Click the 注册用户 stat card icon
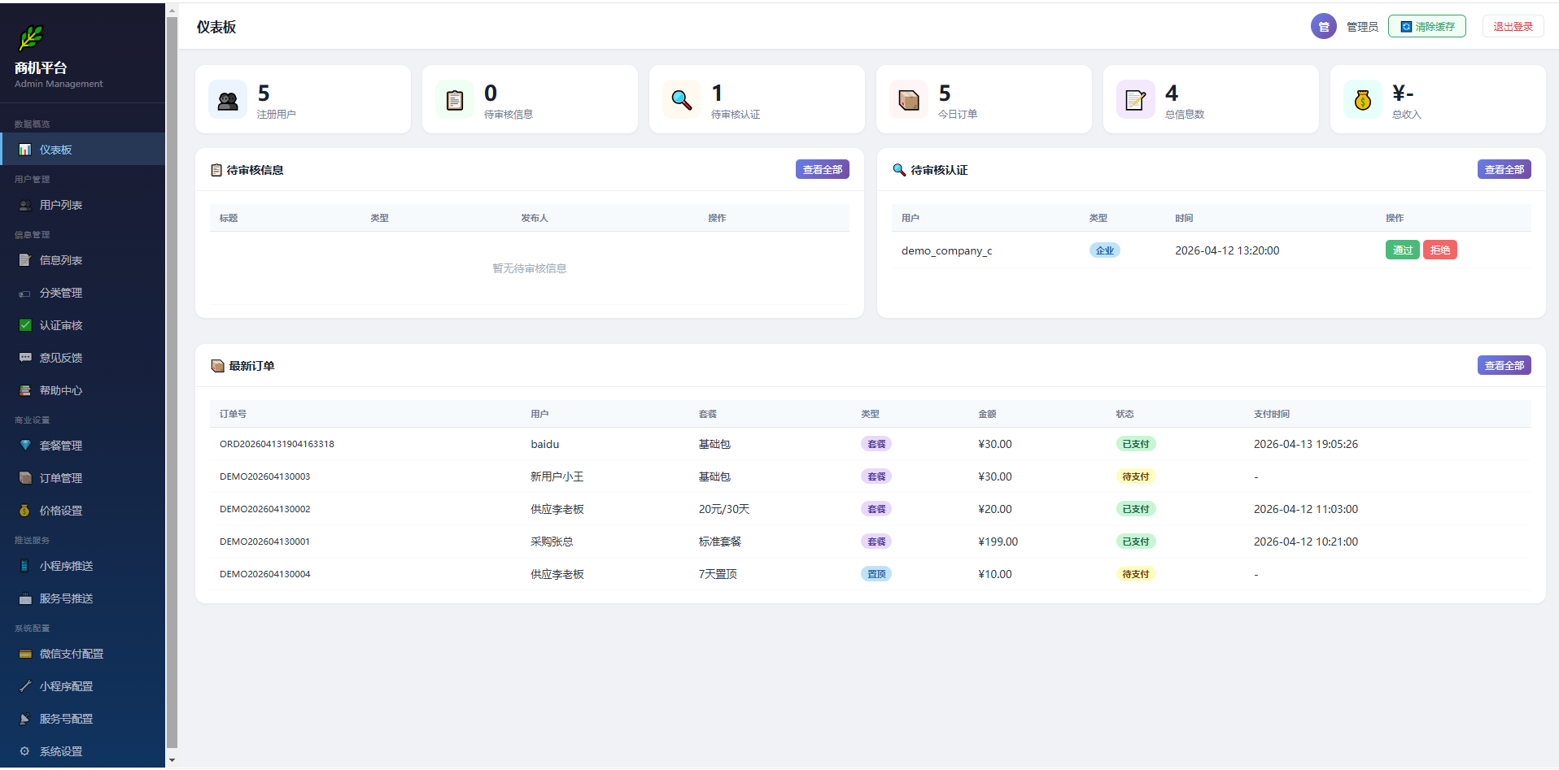The image size is (1559, 770). point(228,100)
